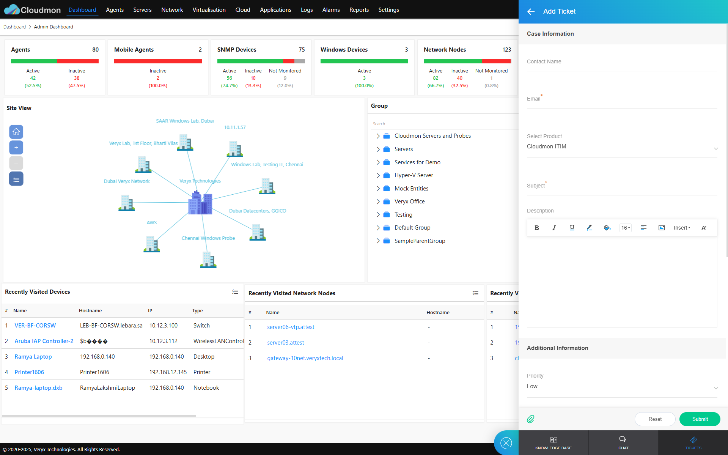The width and height of the screenshot is (728, 455).
Task: Click the Servers group folder icon
Action: coord(387,149)
